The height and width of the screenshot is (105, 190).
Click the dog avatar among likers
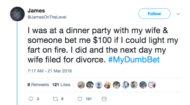(81, 85)
